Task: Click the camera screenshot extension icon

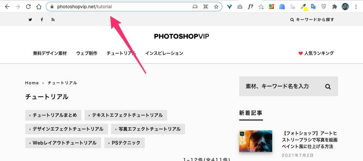Action: tap(240, 7)
